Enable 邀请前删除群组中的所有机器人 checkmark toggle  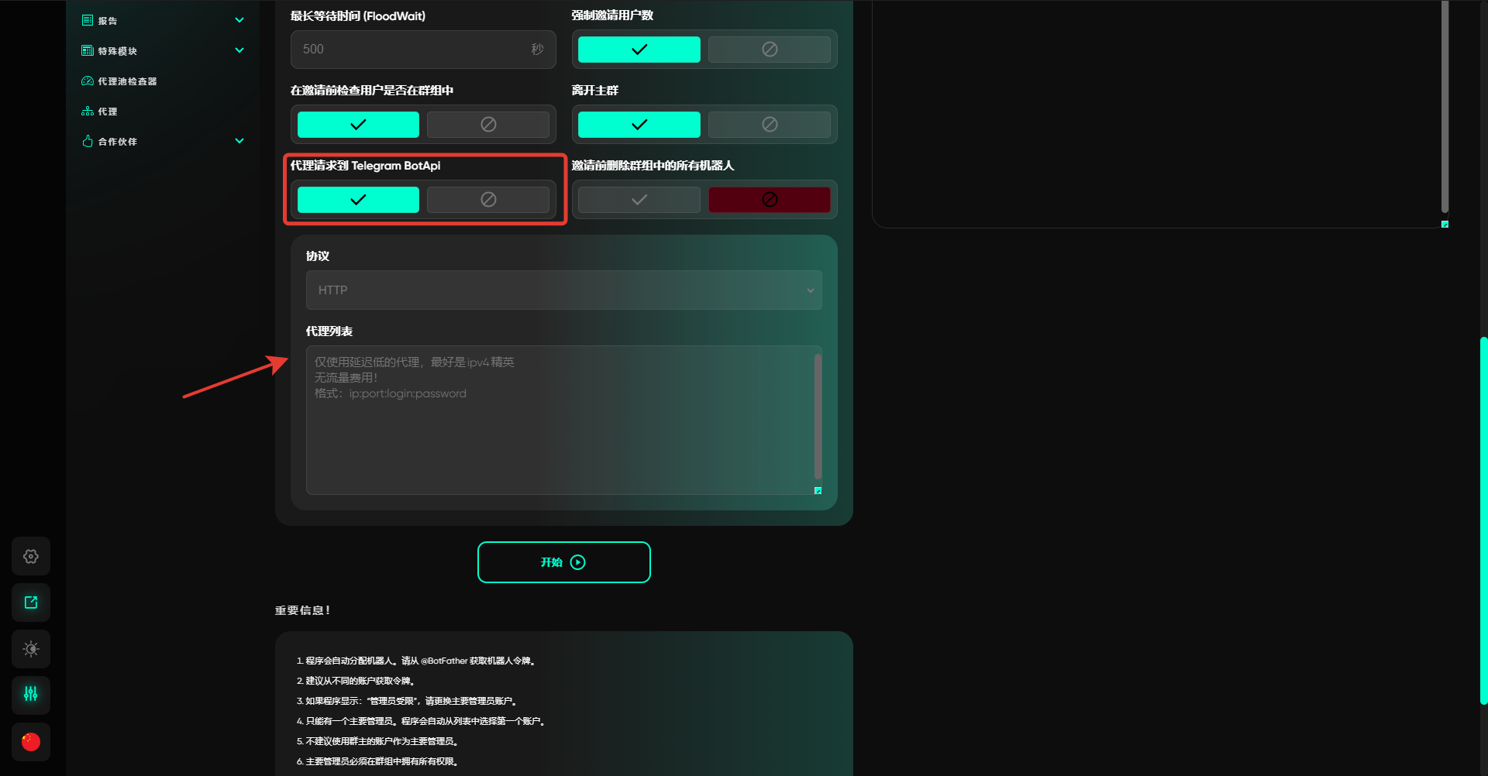639,200
